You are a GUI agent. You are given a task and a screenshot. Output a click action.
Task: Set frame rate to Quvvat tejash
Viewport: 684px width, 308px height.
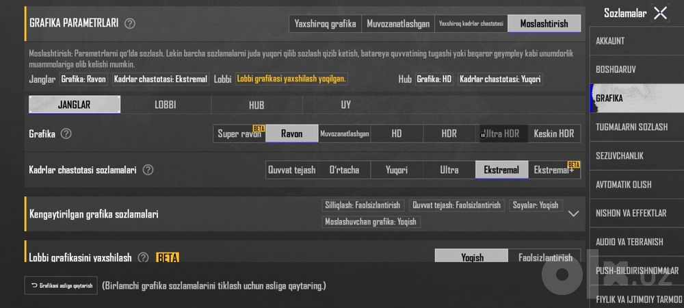pos(292,170)
